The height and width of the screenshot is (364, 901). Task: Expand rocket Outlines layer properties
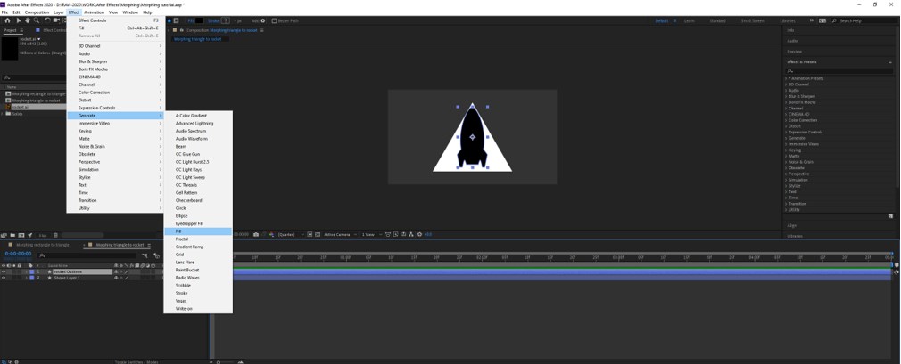pos(27,271)
